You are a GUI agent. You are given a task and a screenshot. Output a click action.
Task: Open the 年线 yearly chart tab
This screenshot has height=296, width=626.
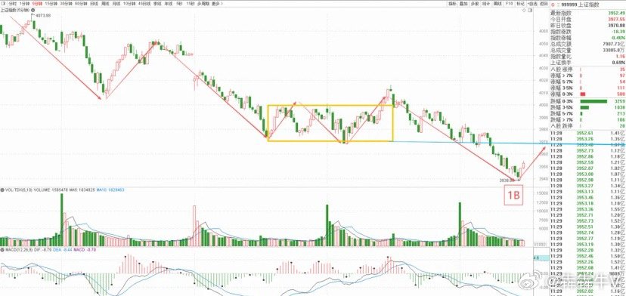click(169, 4)
